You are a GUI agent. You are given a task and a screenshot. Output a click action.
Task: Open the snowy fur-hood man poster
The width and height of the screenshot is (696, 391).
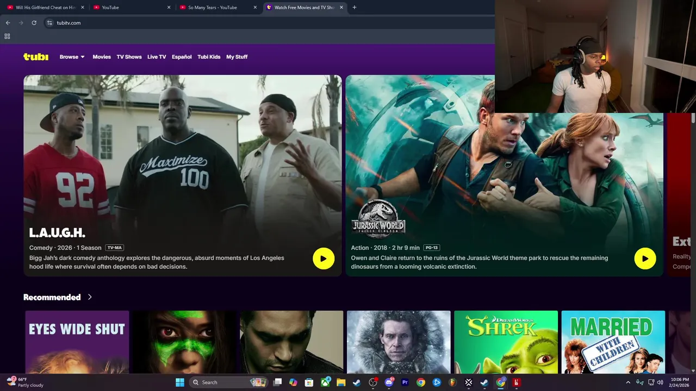click(399, 342)
